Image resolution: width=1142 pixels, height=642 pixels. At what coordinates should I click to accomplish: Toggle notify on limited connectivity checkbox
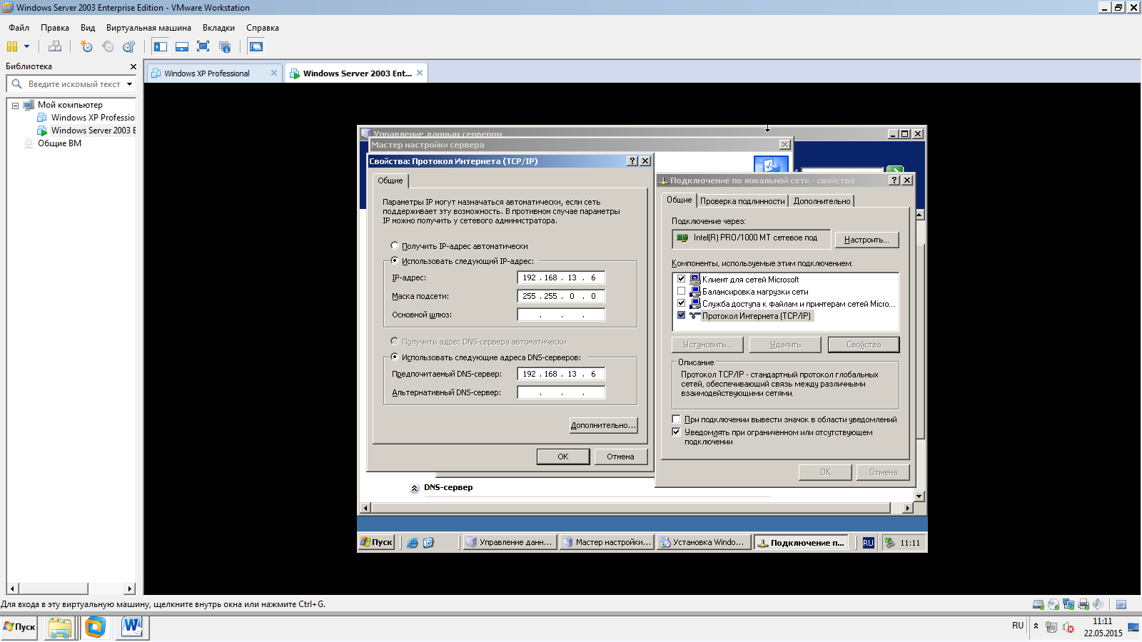pyautogui.click(x=677, y=432)
